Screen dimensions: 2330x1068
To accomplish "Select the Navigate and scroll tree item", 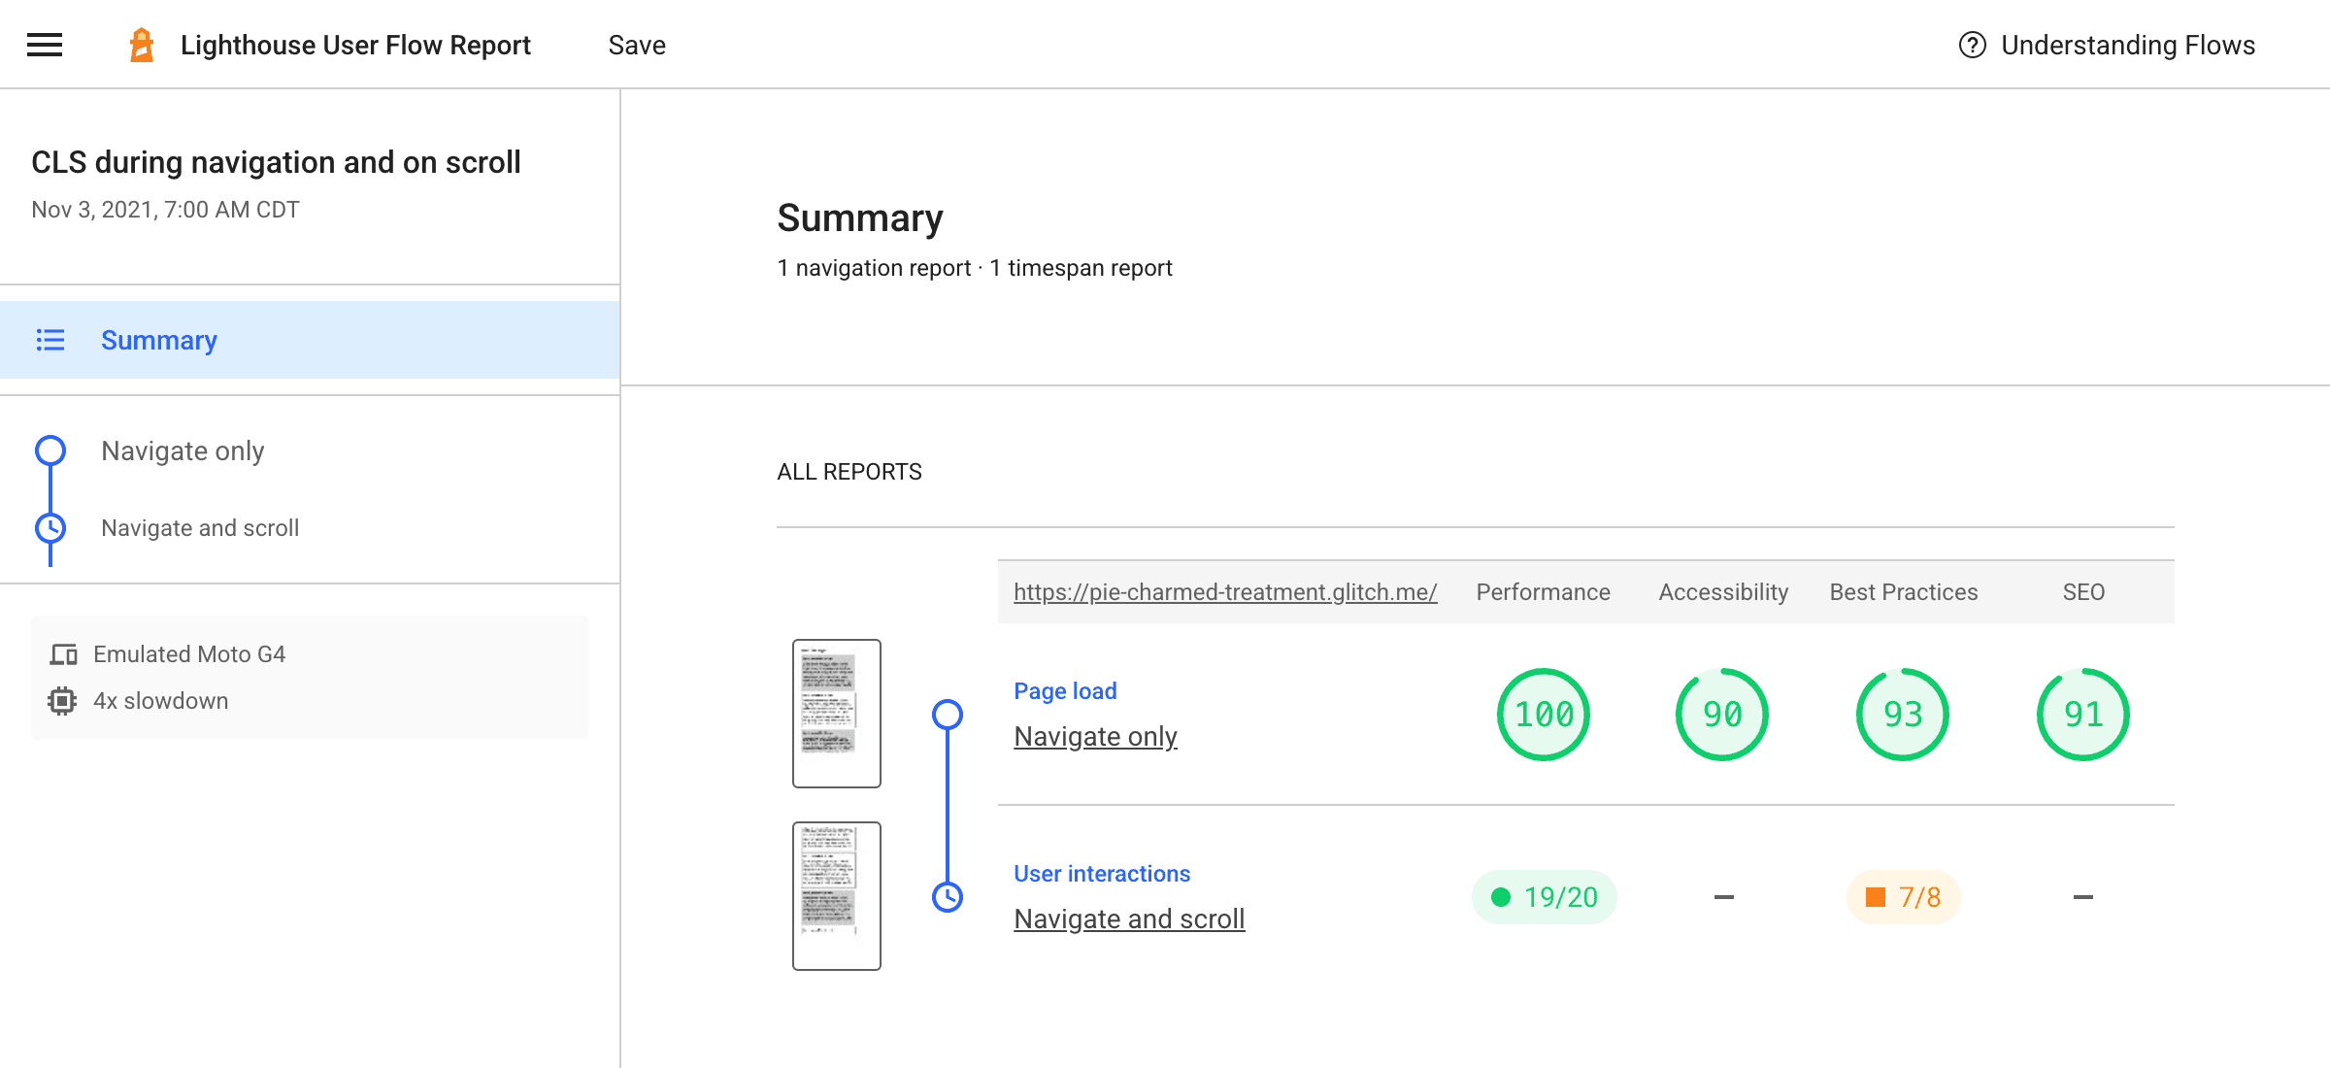I will coord(198,527).
